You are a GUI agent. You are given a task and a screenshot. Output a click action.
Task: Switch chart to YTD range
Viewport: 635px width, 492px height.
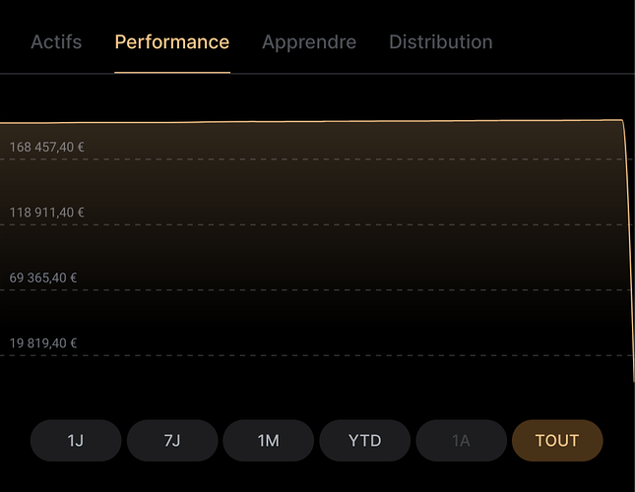click(364, 440)
